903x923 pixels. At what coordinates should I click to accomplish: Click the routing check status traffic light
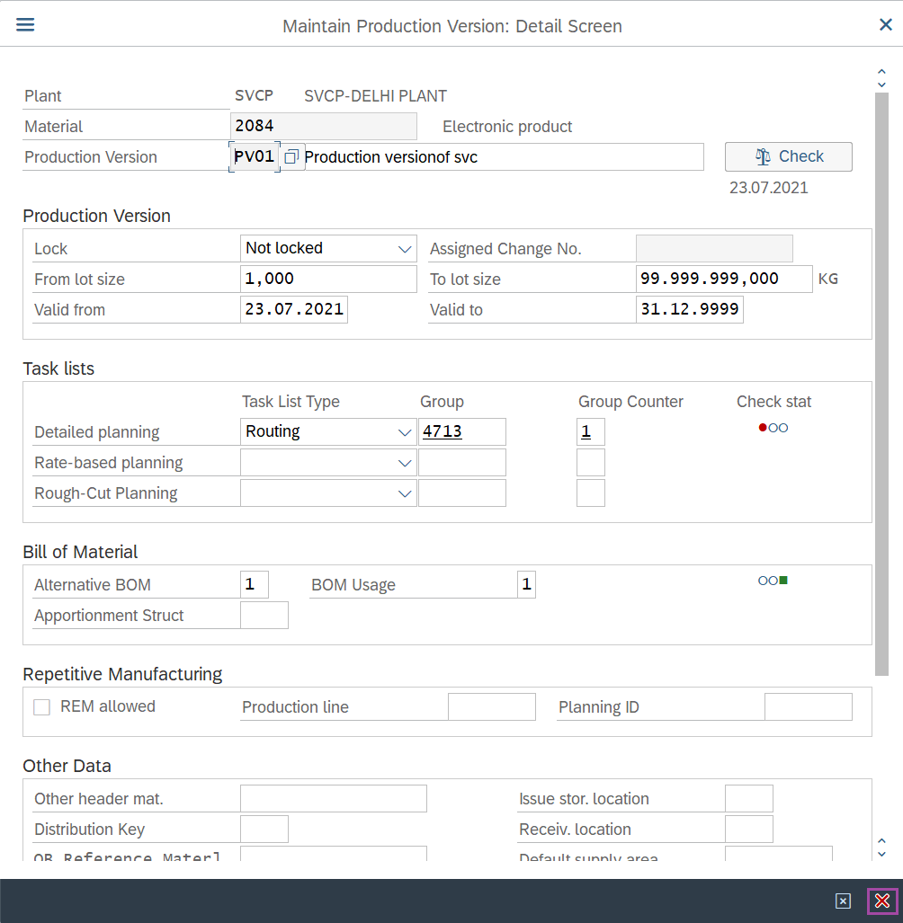pos(773,428)
